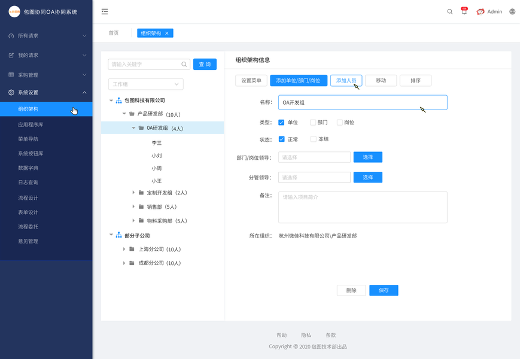
Task: Click magnifier icon inside keyword search box
Action: tap(184, 64)
